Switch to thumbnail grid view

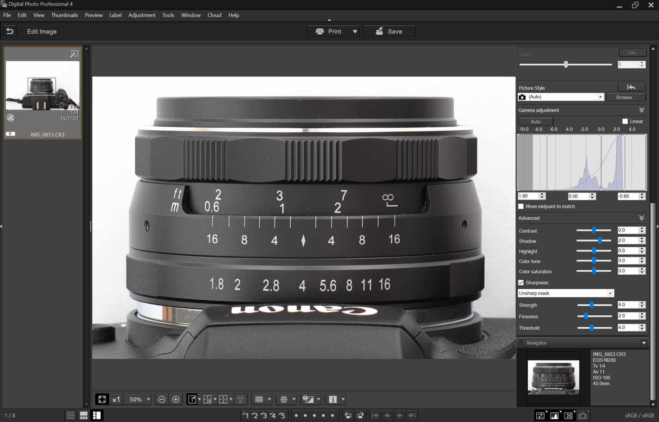(70, 415)
